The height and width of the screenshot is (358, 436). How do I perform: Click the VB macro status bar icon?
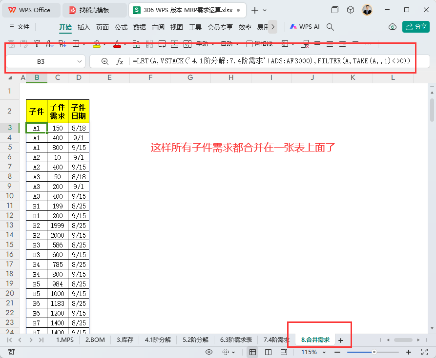11,352
